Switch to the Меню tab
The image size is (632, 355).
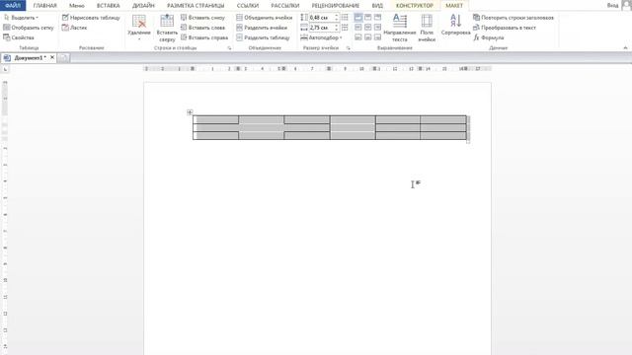[x=77, y=6]
